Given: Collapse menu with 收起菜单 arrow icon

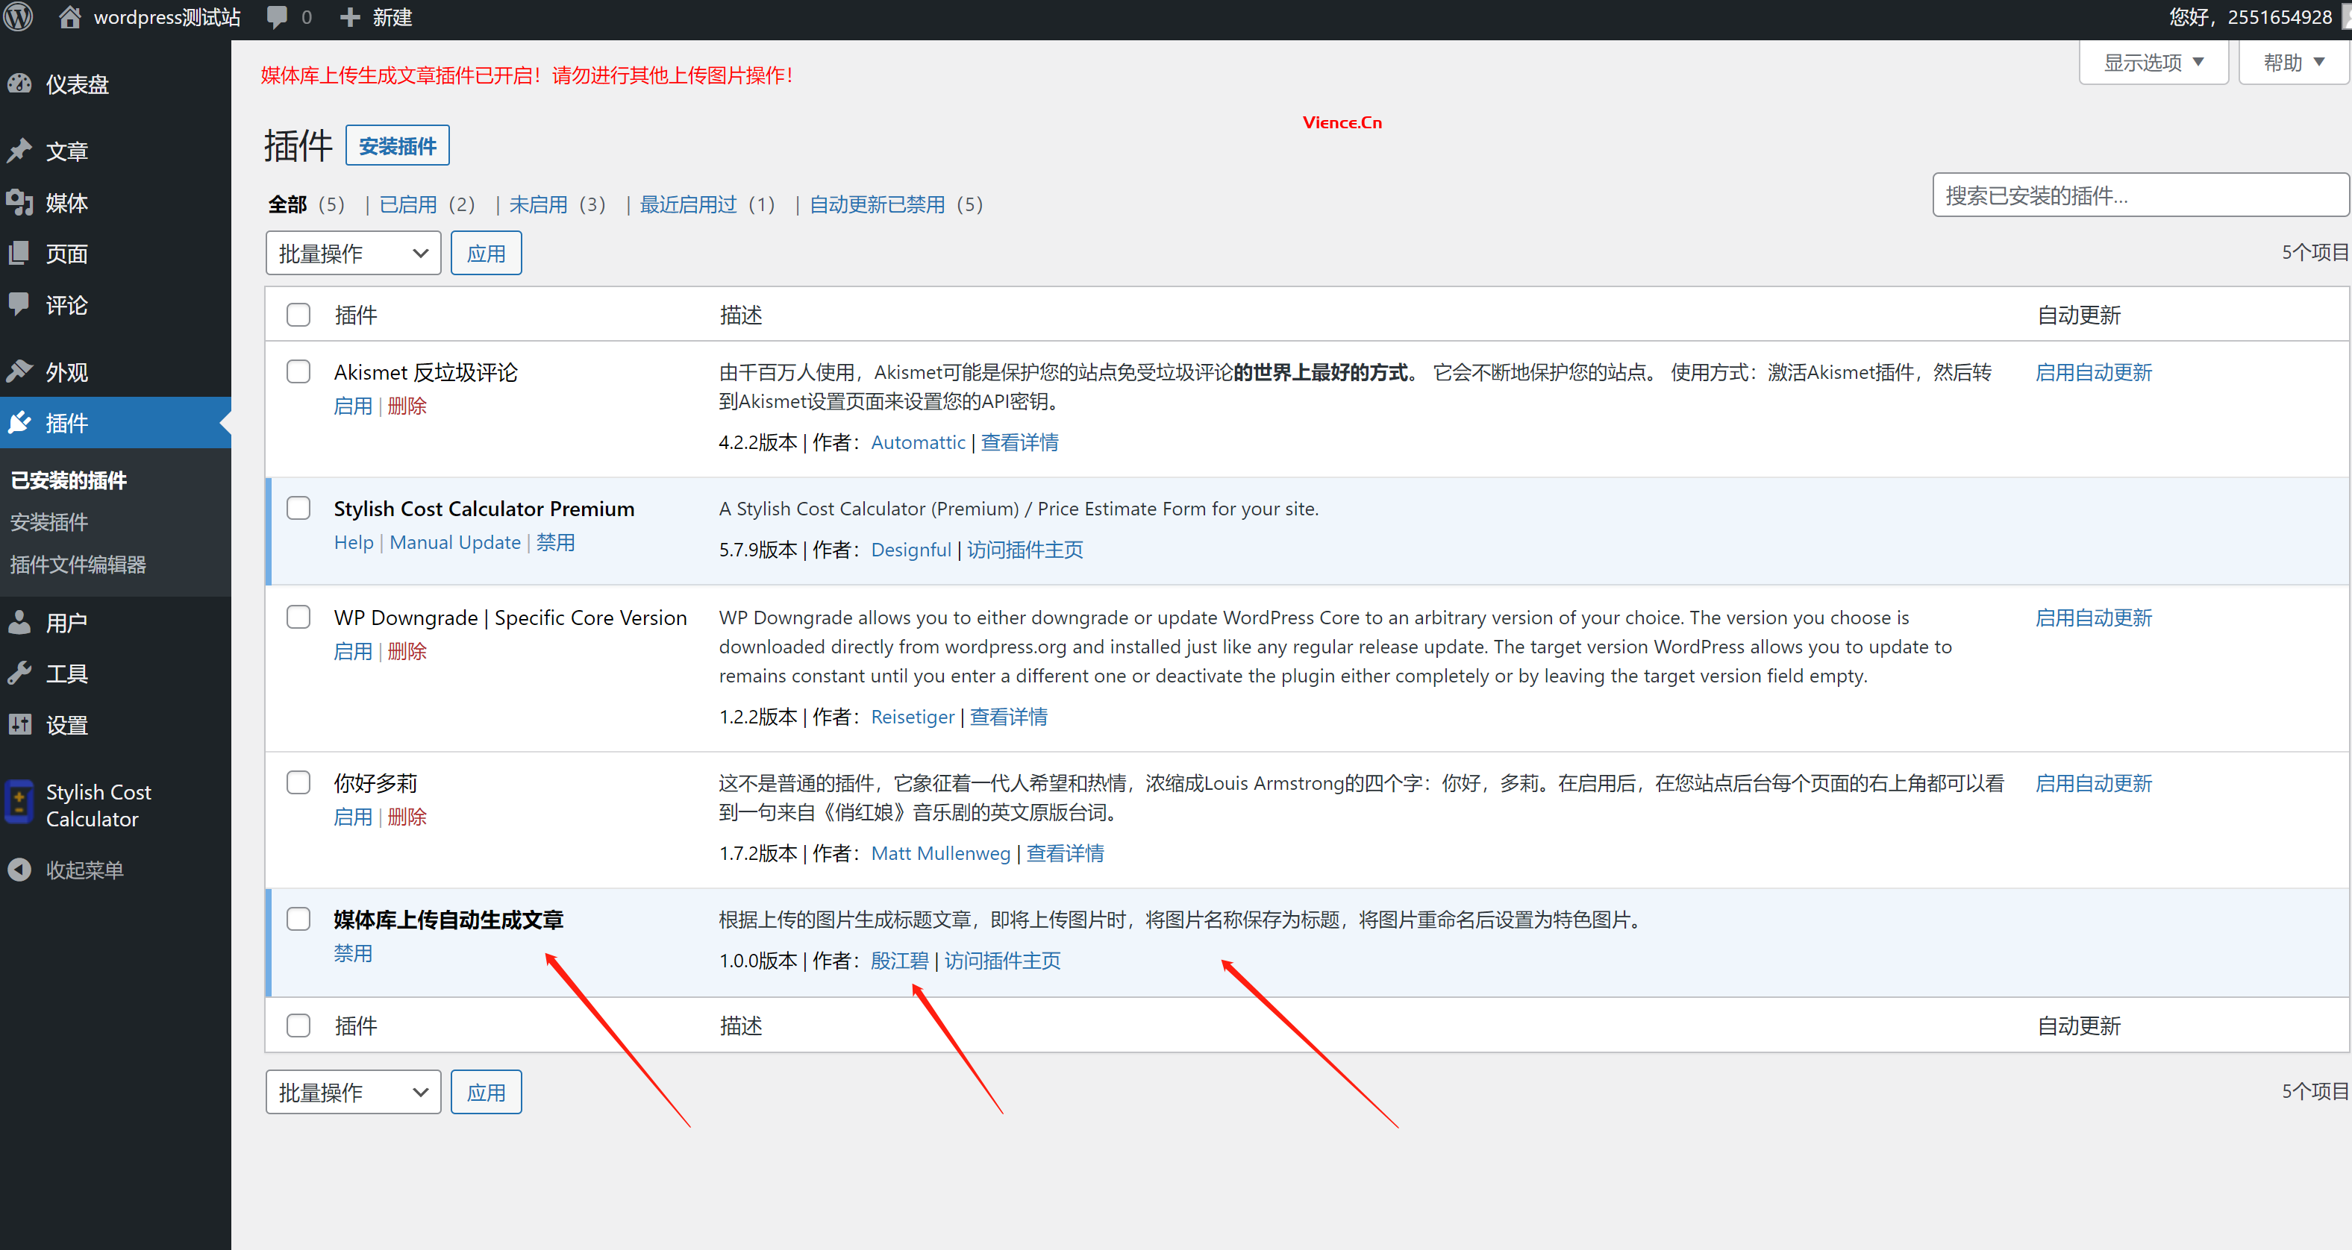Looking at the screenshot, I should pyautogui.click(x=20, y=870).
